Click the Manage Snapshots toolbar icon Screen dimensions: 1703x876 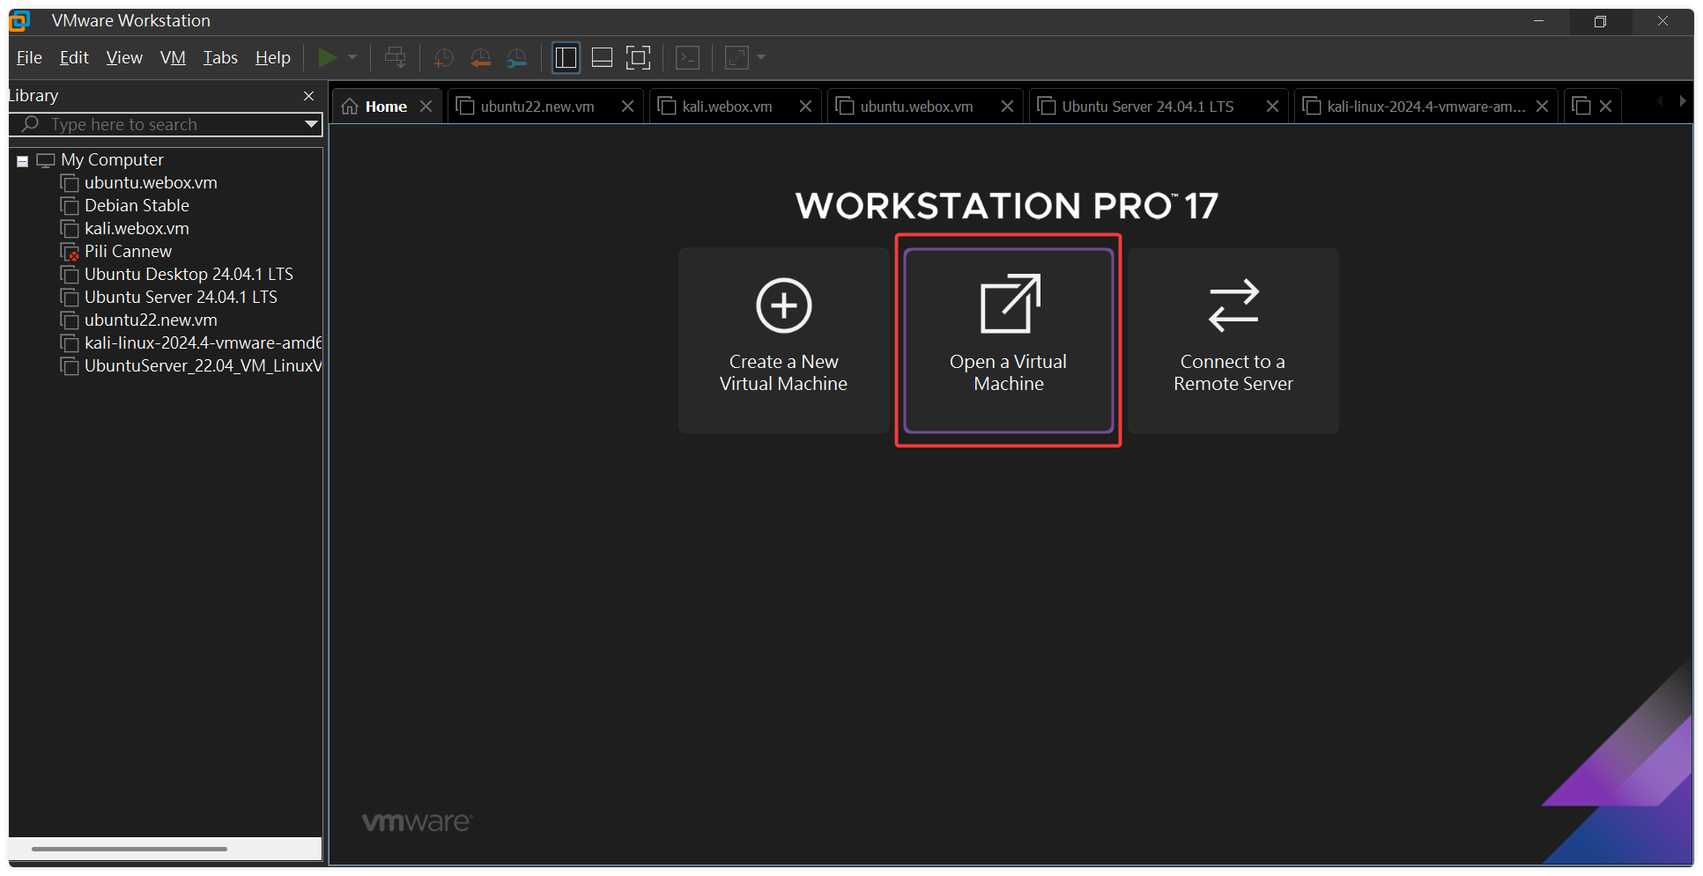pyautogui.click(x=517, y=58)
